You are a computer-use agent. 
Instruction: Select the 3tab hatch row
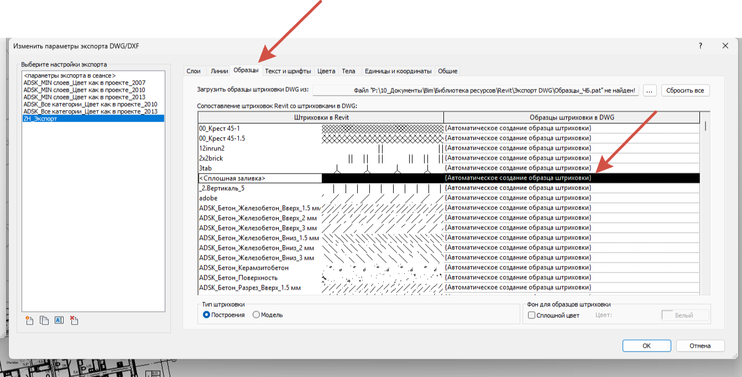[449, 168]
